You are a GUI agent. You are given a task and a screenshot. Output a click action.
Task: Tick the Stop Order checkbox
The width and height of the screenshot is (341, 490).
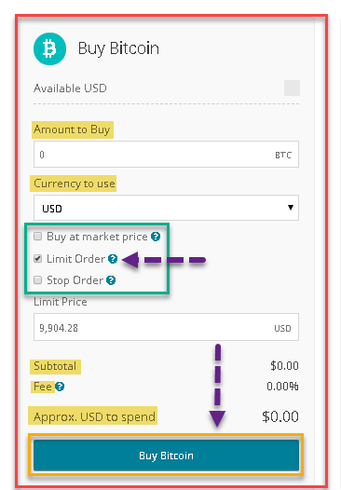(x=38, y=279)
